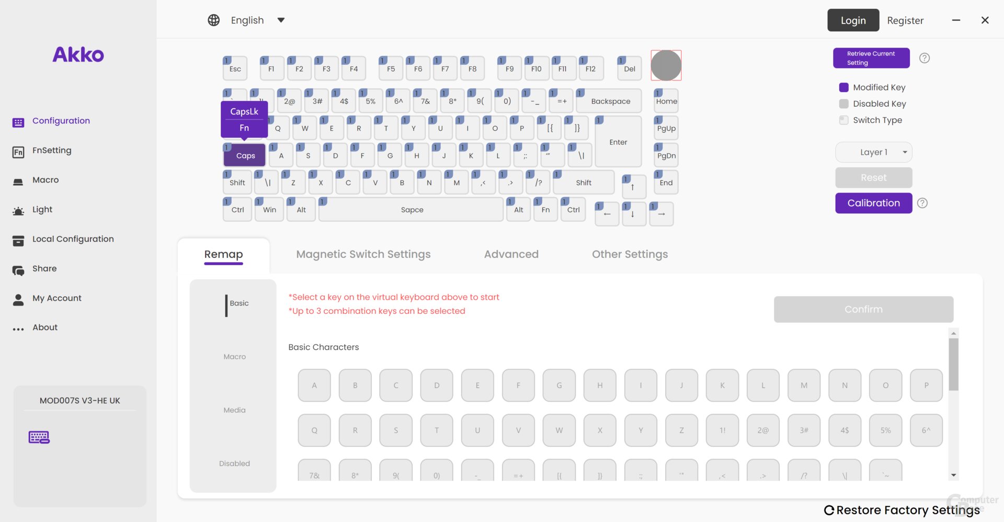Screen dimensions: 1004x522
Task: Click the Macro sidebar icon
Action: click(18, 181)
